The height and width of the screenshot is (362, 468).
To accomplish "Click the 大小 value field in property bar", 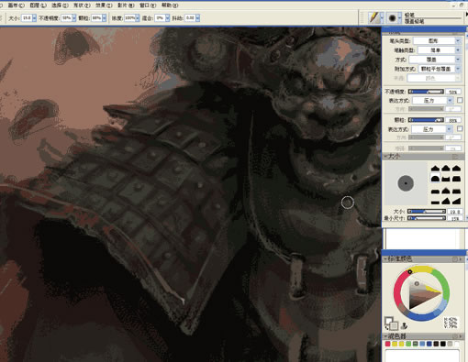I will pyautogui.click(x=27, y=18).
